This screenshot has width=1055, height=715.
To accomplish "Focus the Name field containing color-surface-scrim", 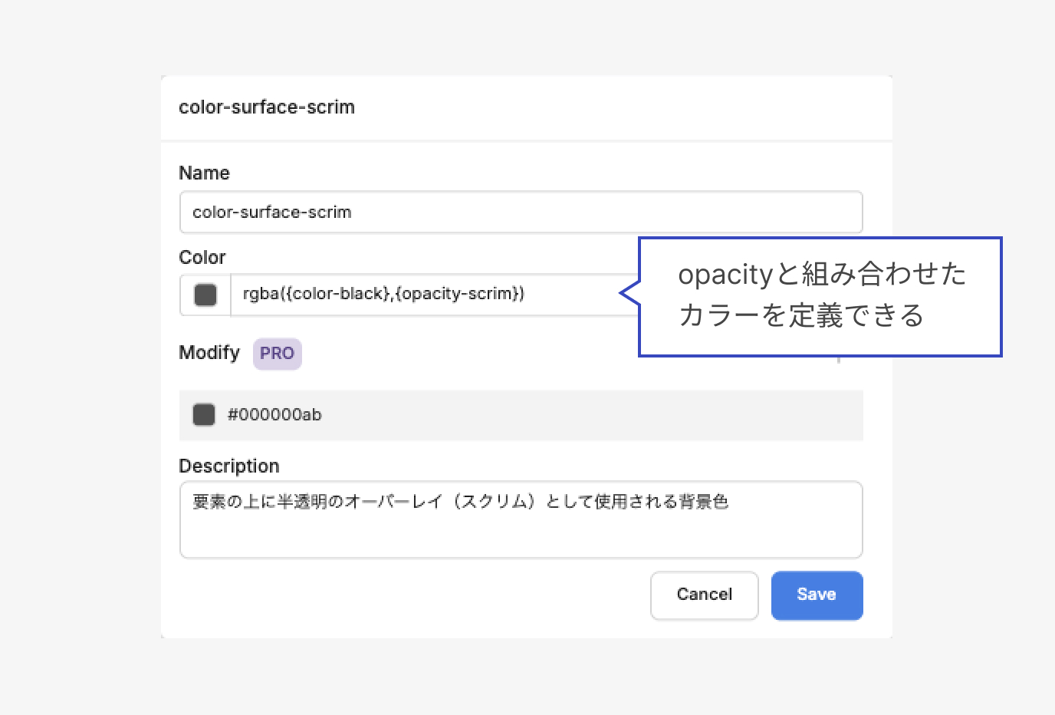I will [521, 213].
